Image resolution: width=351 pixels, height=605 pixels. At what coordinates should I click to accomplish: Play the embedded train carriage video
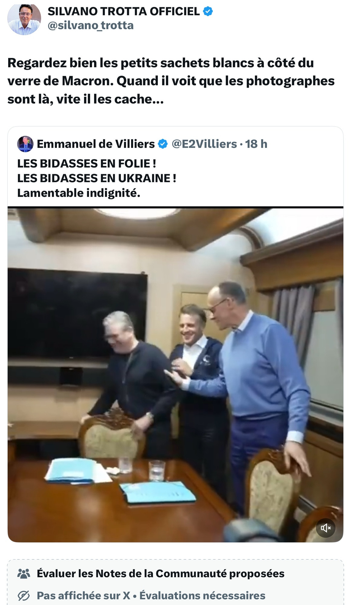(175, 375)
